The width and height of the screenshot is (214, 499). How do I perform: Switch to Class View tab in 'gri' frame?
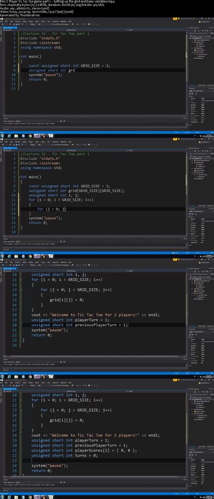[210, 85]
